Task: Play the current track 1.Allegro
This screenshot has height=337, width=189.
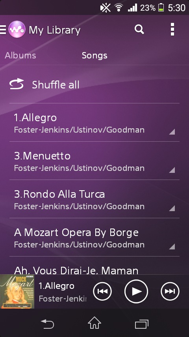Action: point(136,292)
